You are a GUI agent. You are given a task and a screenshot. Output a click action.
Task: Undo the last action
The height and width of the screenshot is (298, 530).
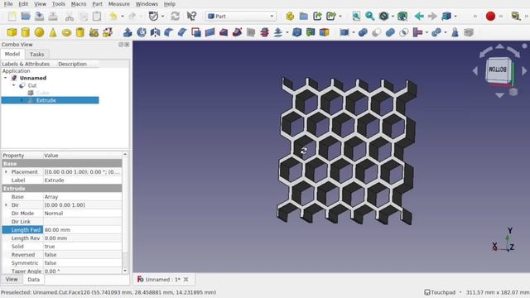tap(113, 17)
